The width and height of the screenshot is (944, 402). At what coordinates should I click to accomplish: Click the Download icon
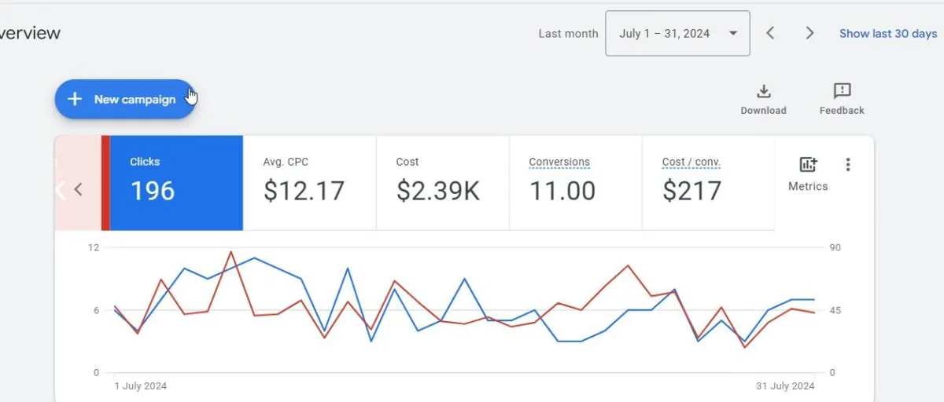point(763,91)
